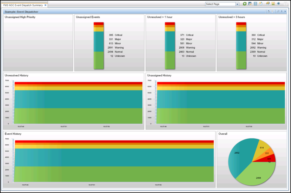Click the 2369 Normal row

pos(258,52)
